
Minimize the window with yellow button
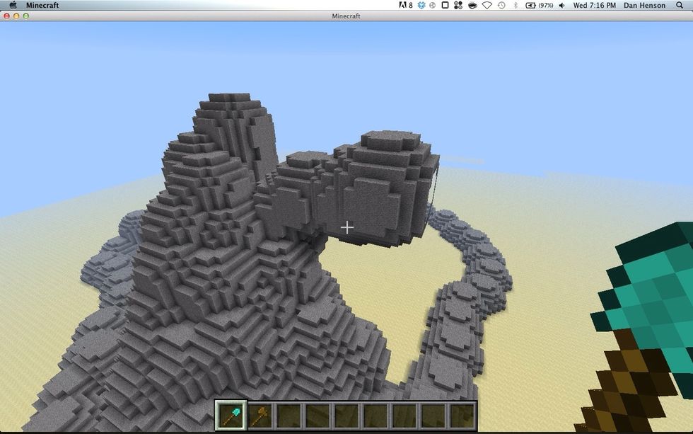coord(16,16)
